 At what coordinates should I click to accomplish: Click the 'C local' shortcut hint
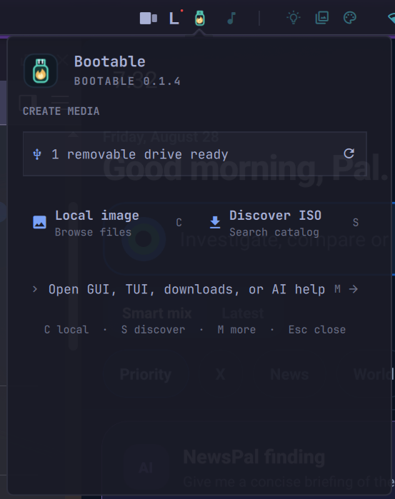[x=66, y=330]
